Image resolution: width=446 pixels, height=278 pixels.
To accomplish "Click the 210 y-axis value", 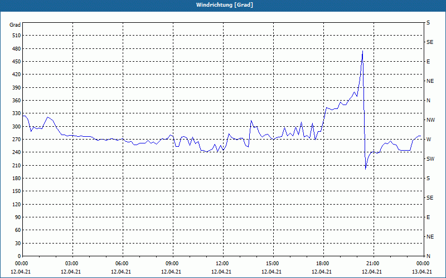I will point(17,165).
